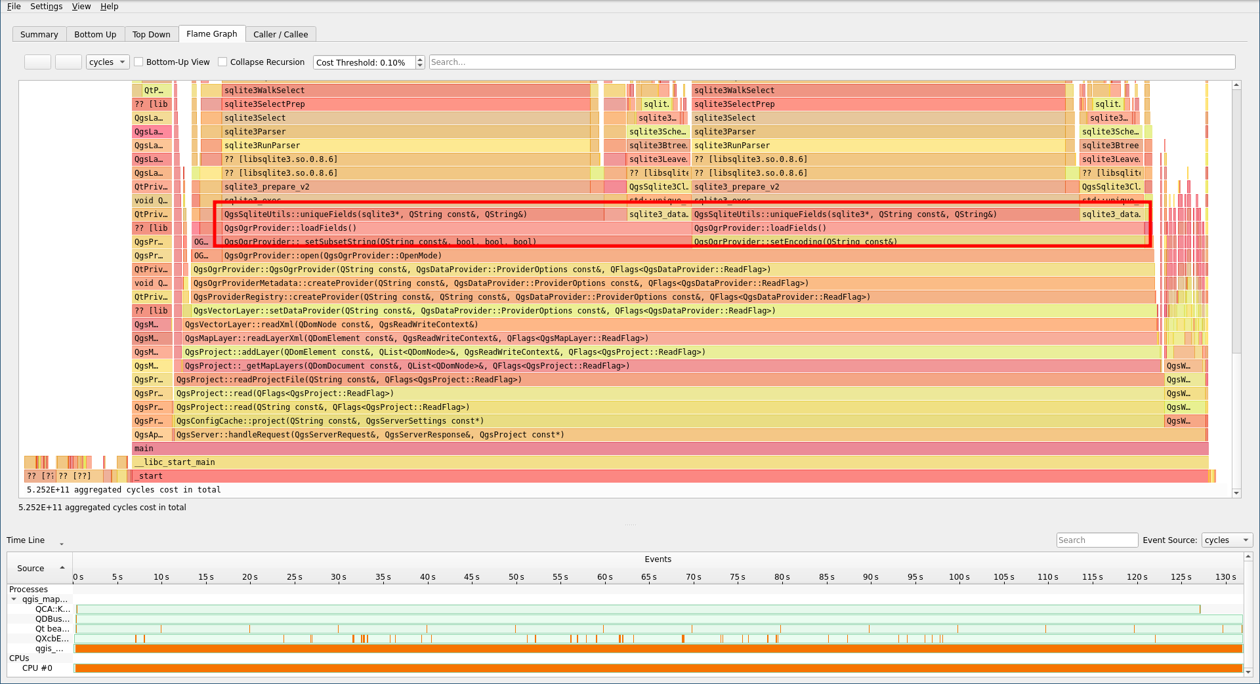This screenshot has height=684, width=1260.
Task: Toggle the Source column sort arrow
Action: click(62, 568)
